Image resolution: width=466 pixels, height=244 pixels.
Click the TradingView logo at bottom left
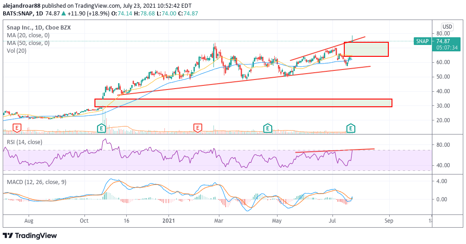click(x=30, y=236)
